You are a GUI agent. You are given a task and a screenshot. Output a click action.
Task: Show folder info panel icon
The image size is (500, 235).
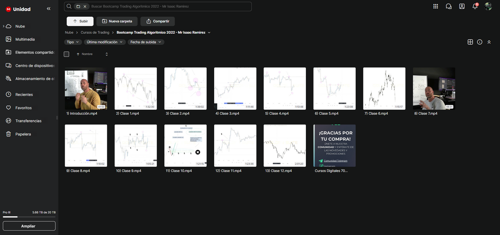click(480, 42)
